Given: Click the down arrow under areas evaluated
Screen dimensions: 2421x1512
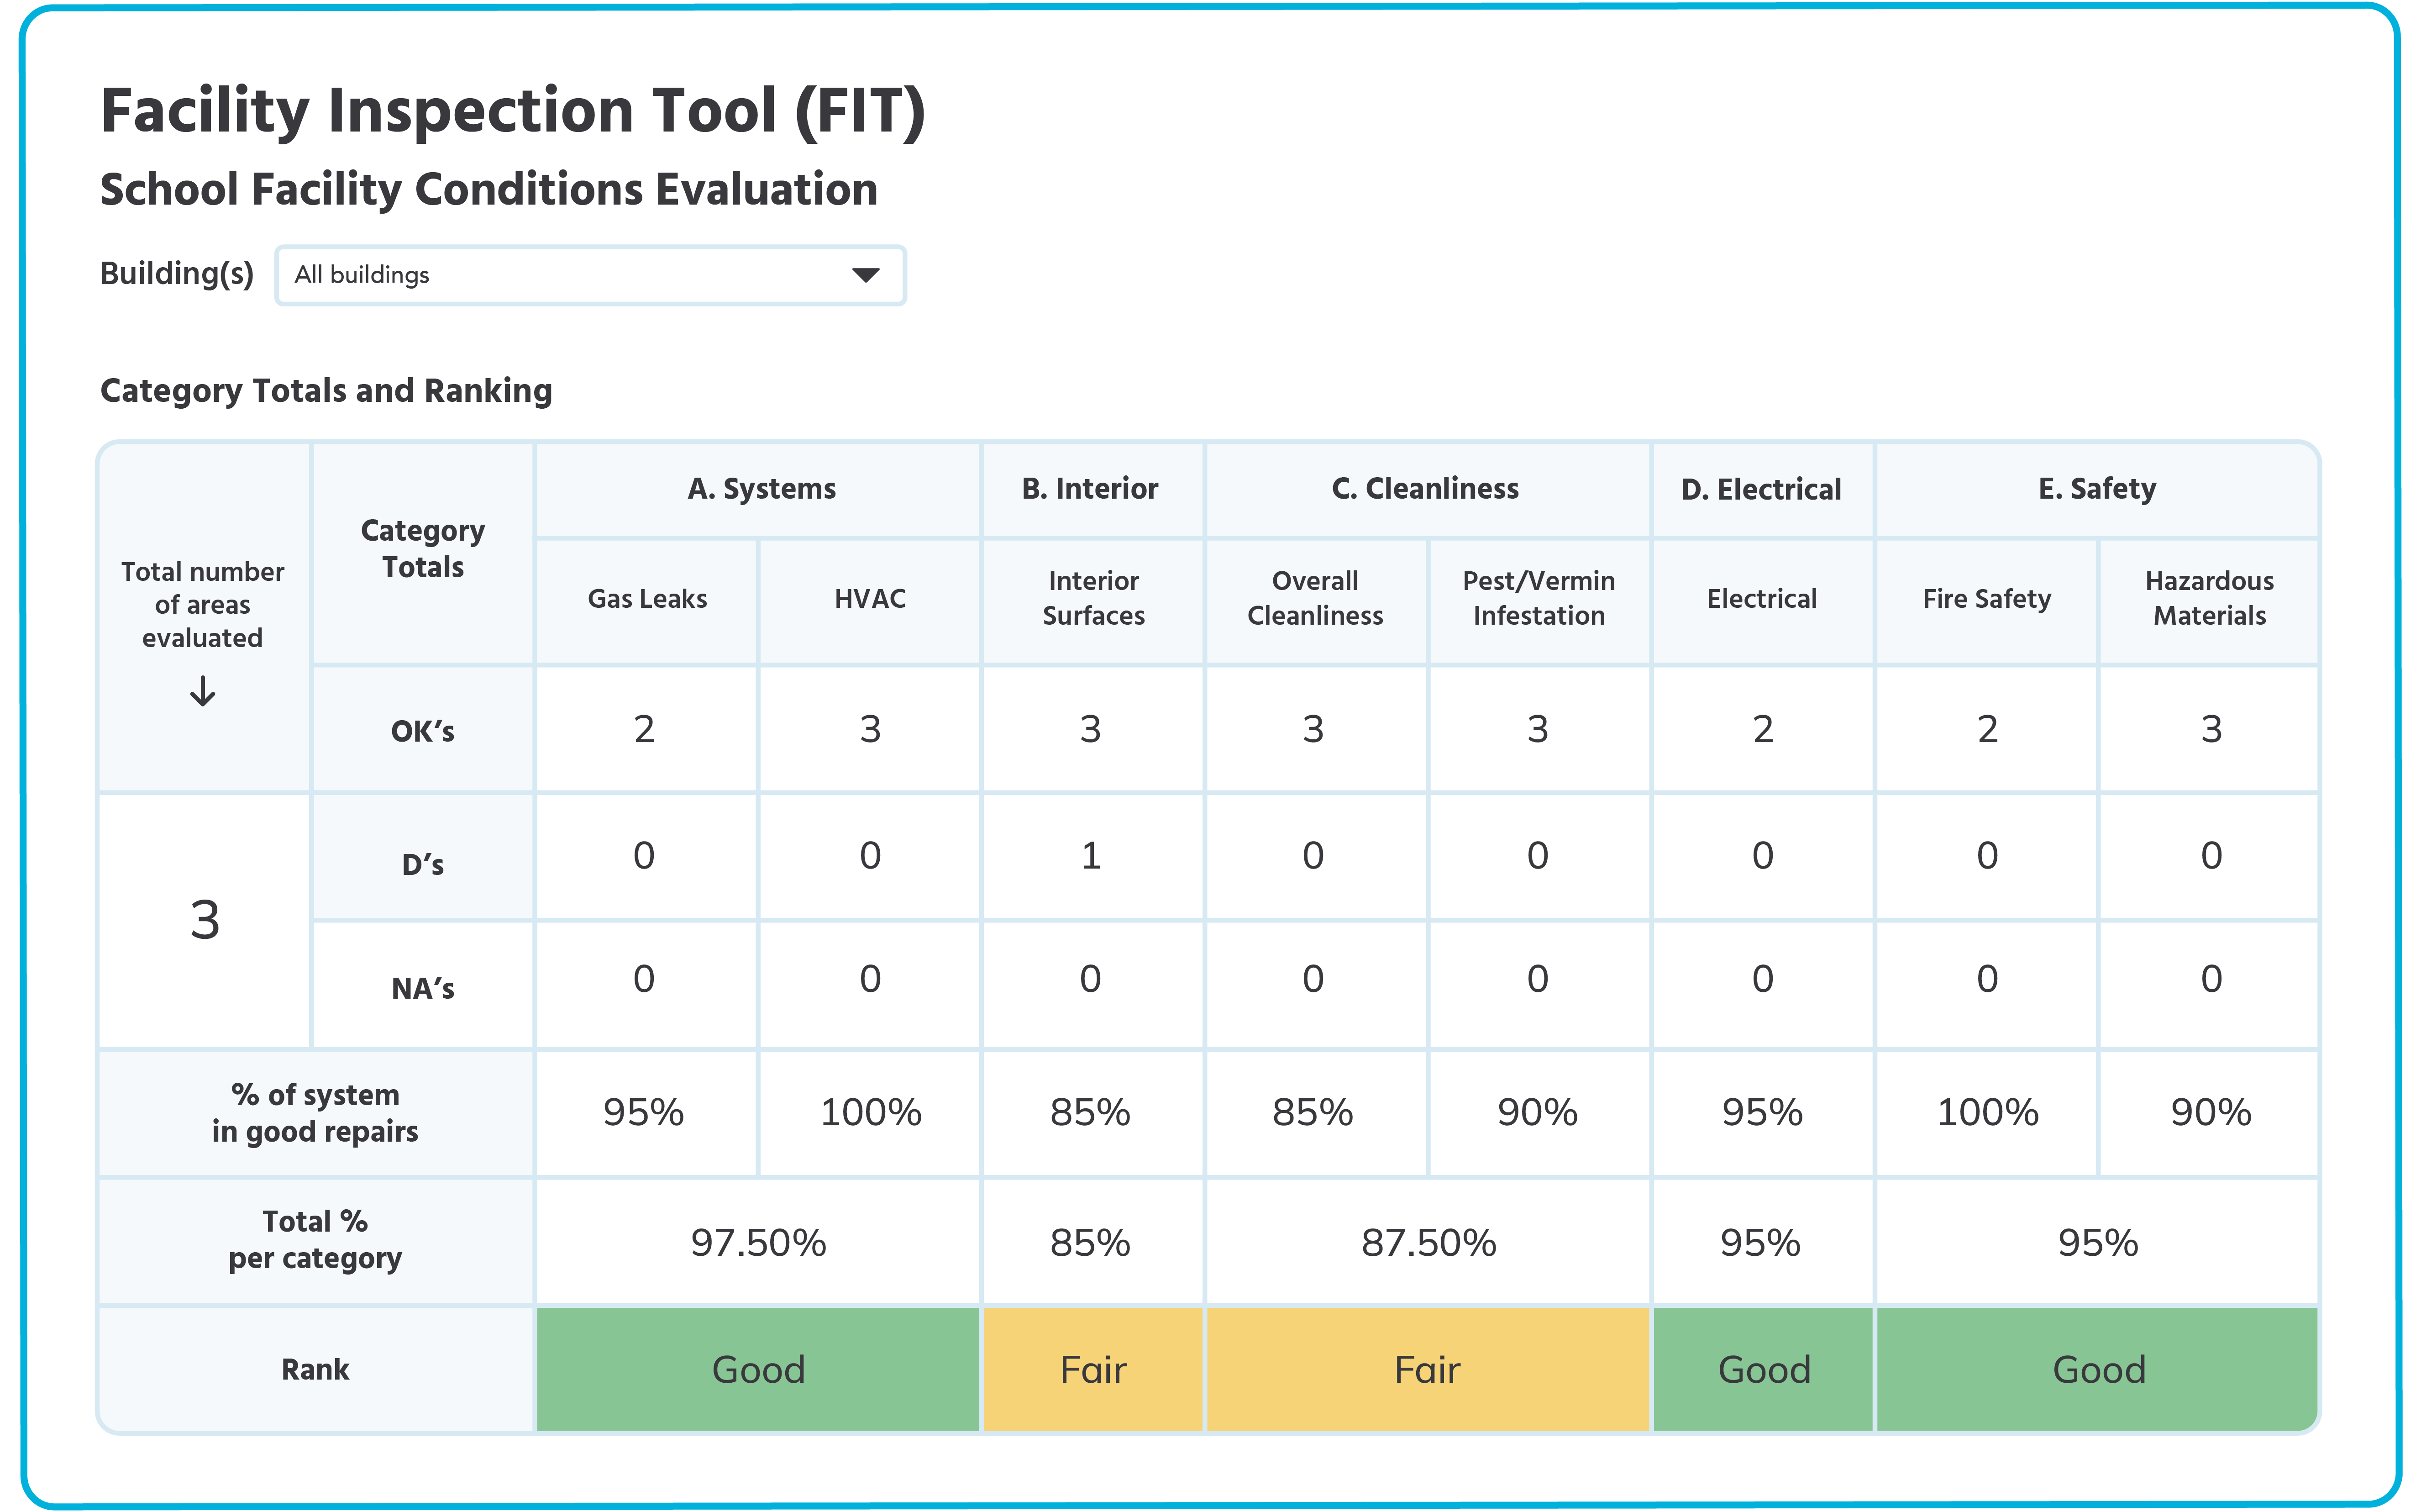Looking at the screenshot, I should click(203, 691).
